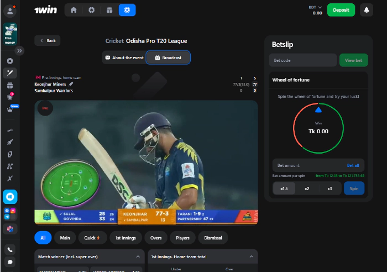Click the Sambalpur Warriors team name

click(x=54, y=91)
